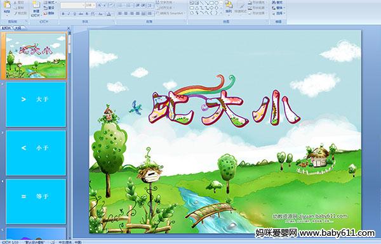Expand the Replace dropdown arrow
381x244 pixels.
point(284,8)
